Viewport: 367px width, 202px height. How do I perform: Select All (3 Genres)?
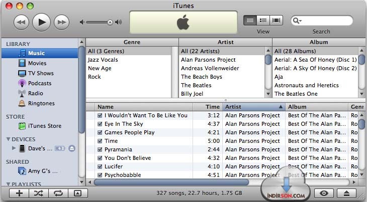129,51
